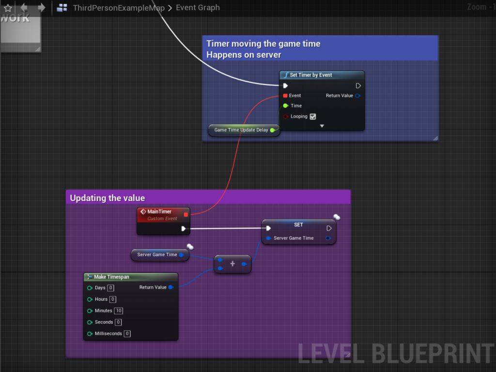Image resolution: width=496 pixels, height=372 pixels.
Task: Click the Hours value field
Action: pos(112,299)
